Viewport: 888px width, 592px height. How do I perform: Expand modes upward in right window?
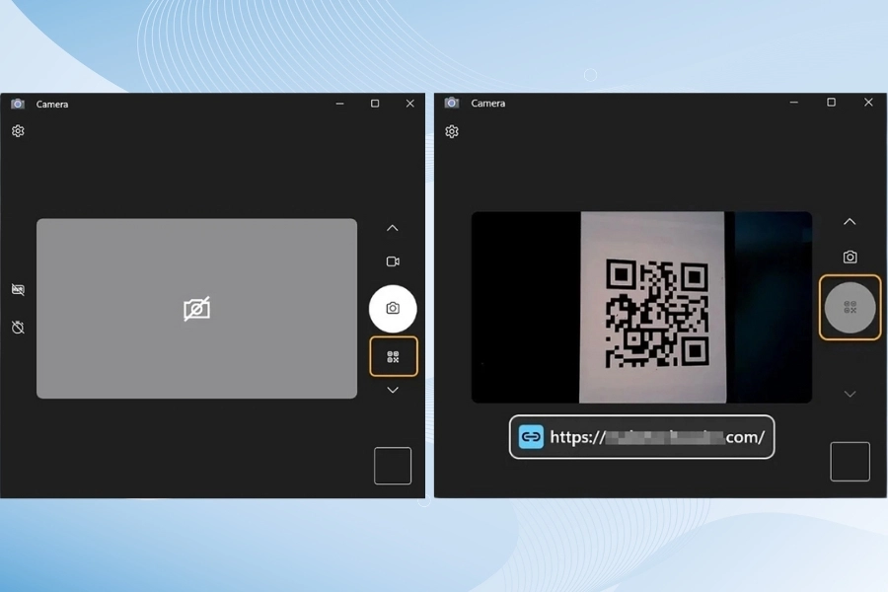pos(850,221)
